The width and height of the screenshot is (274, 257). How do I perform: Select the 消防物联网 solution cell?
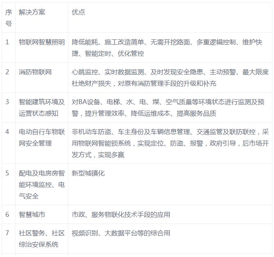[35, 72]
